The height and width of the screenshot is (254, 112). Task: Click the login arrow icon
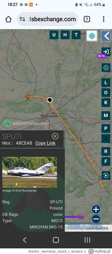pos(106,52)
